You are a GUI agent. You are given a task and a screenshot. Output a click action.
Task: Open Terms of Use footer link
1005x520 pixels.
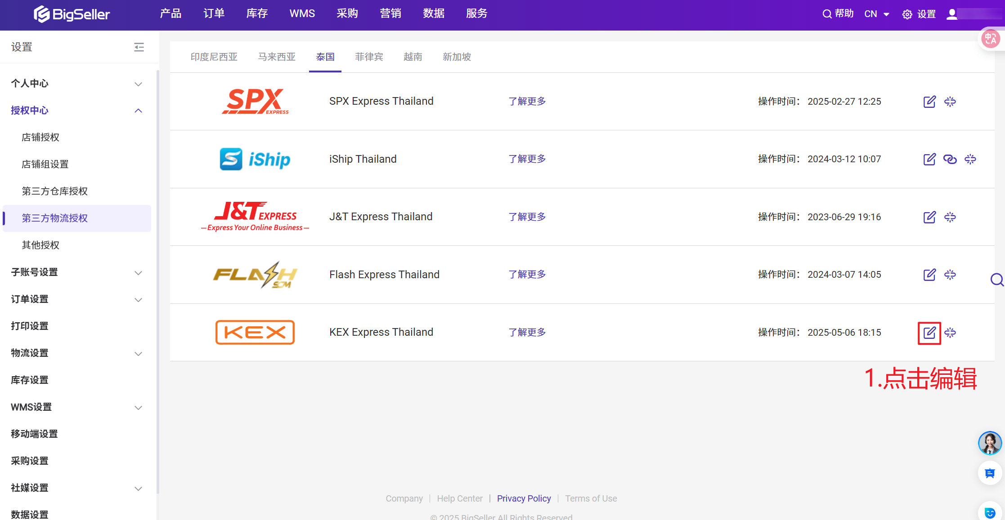tap(591, 498)
